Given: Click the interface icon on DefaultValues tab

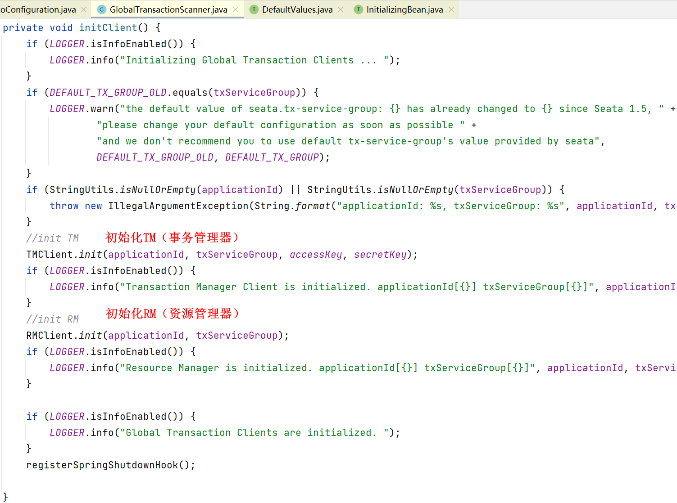Looking at the screenshot, I should pyautogui.click(x=254, y=9).
